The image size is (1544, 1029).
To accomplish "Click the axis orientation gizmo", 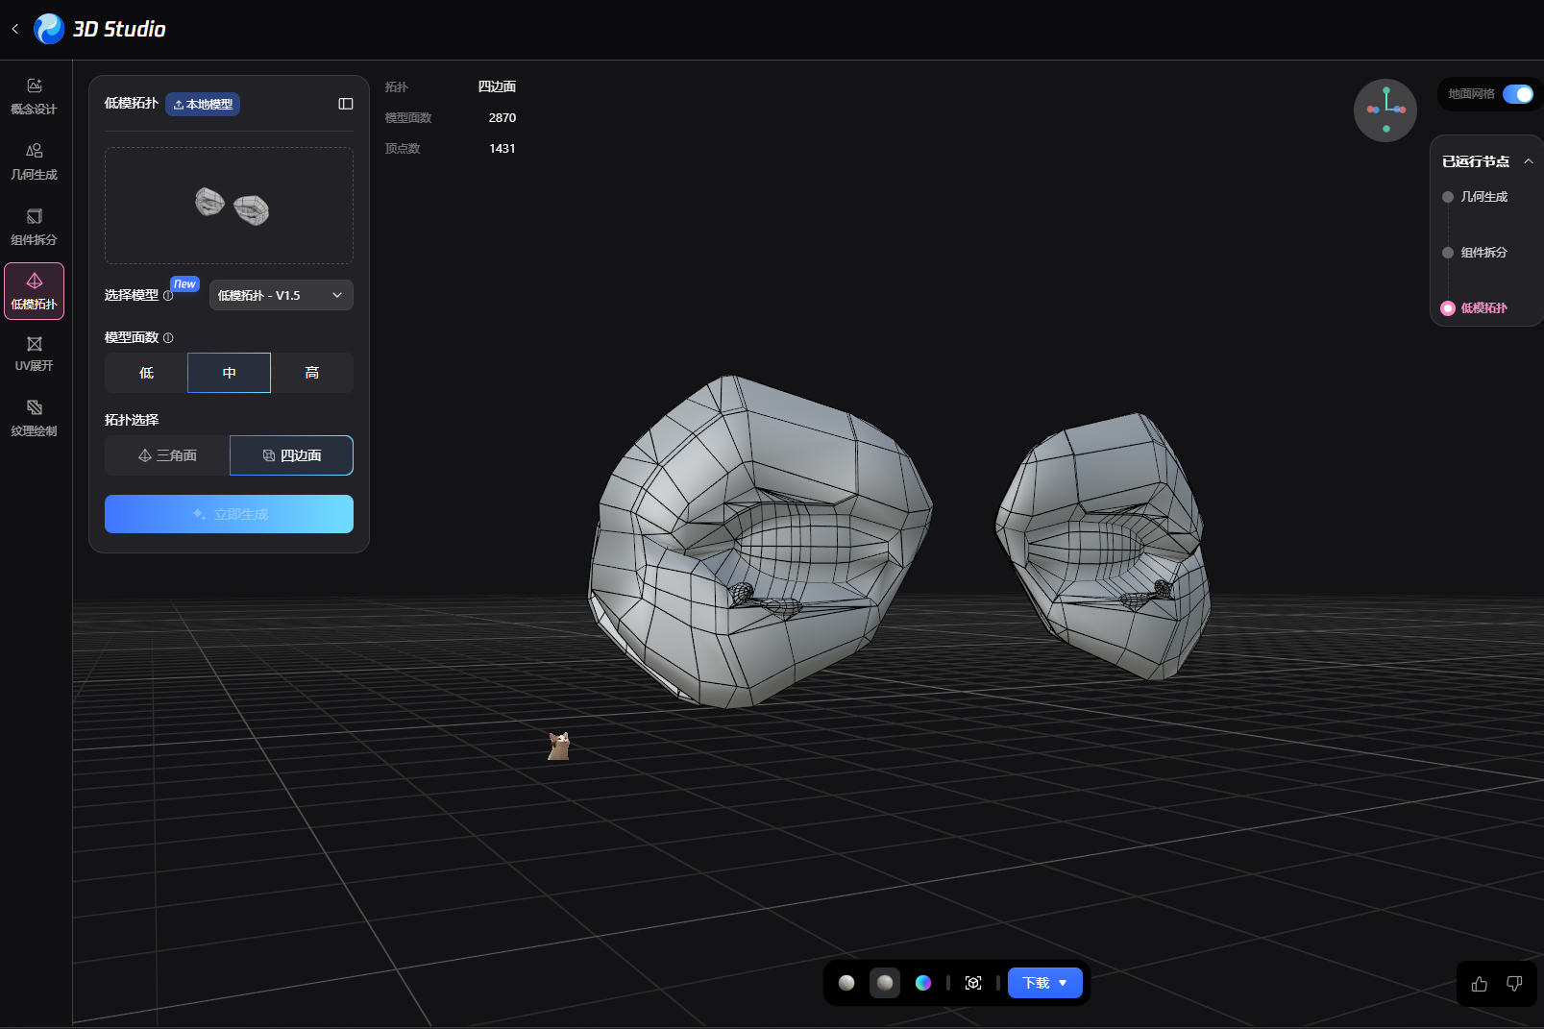I will click(1385, 110).
